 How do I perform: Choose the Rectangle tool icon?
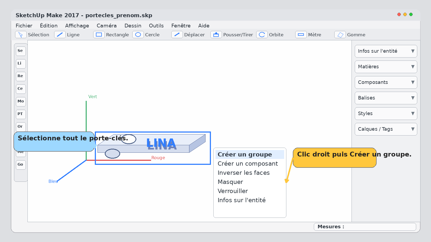coord(99,35)
